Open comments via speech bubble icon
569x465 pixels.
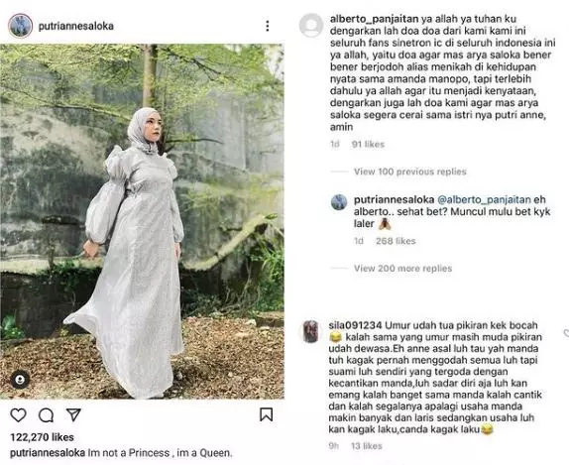[x=46, y=415]
